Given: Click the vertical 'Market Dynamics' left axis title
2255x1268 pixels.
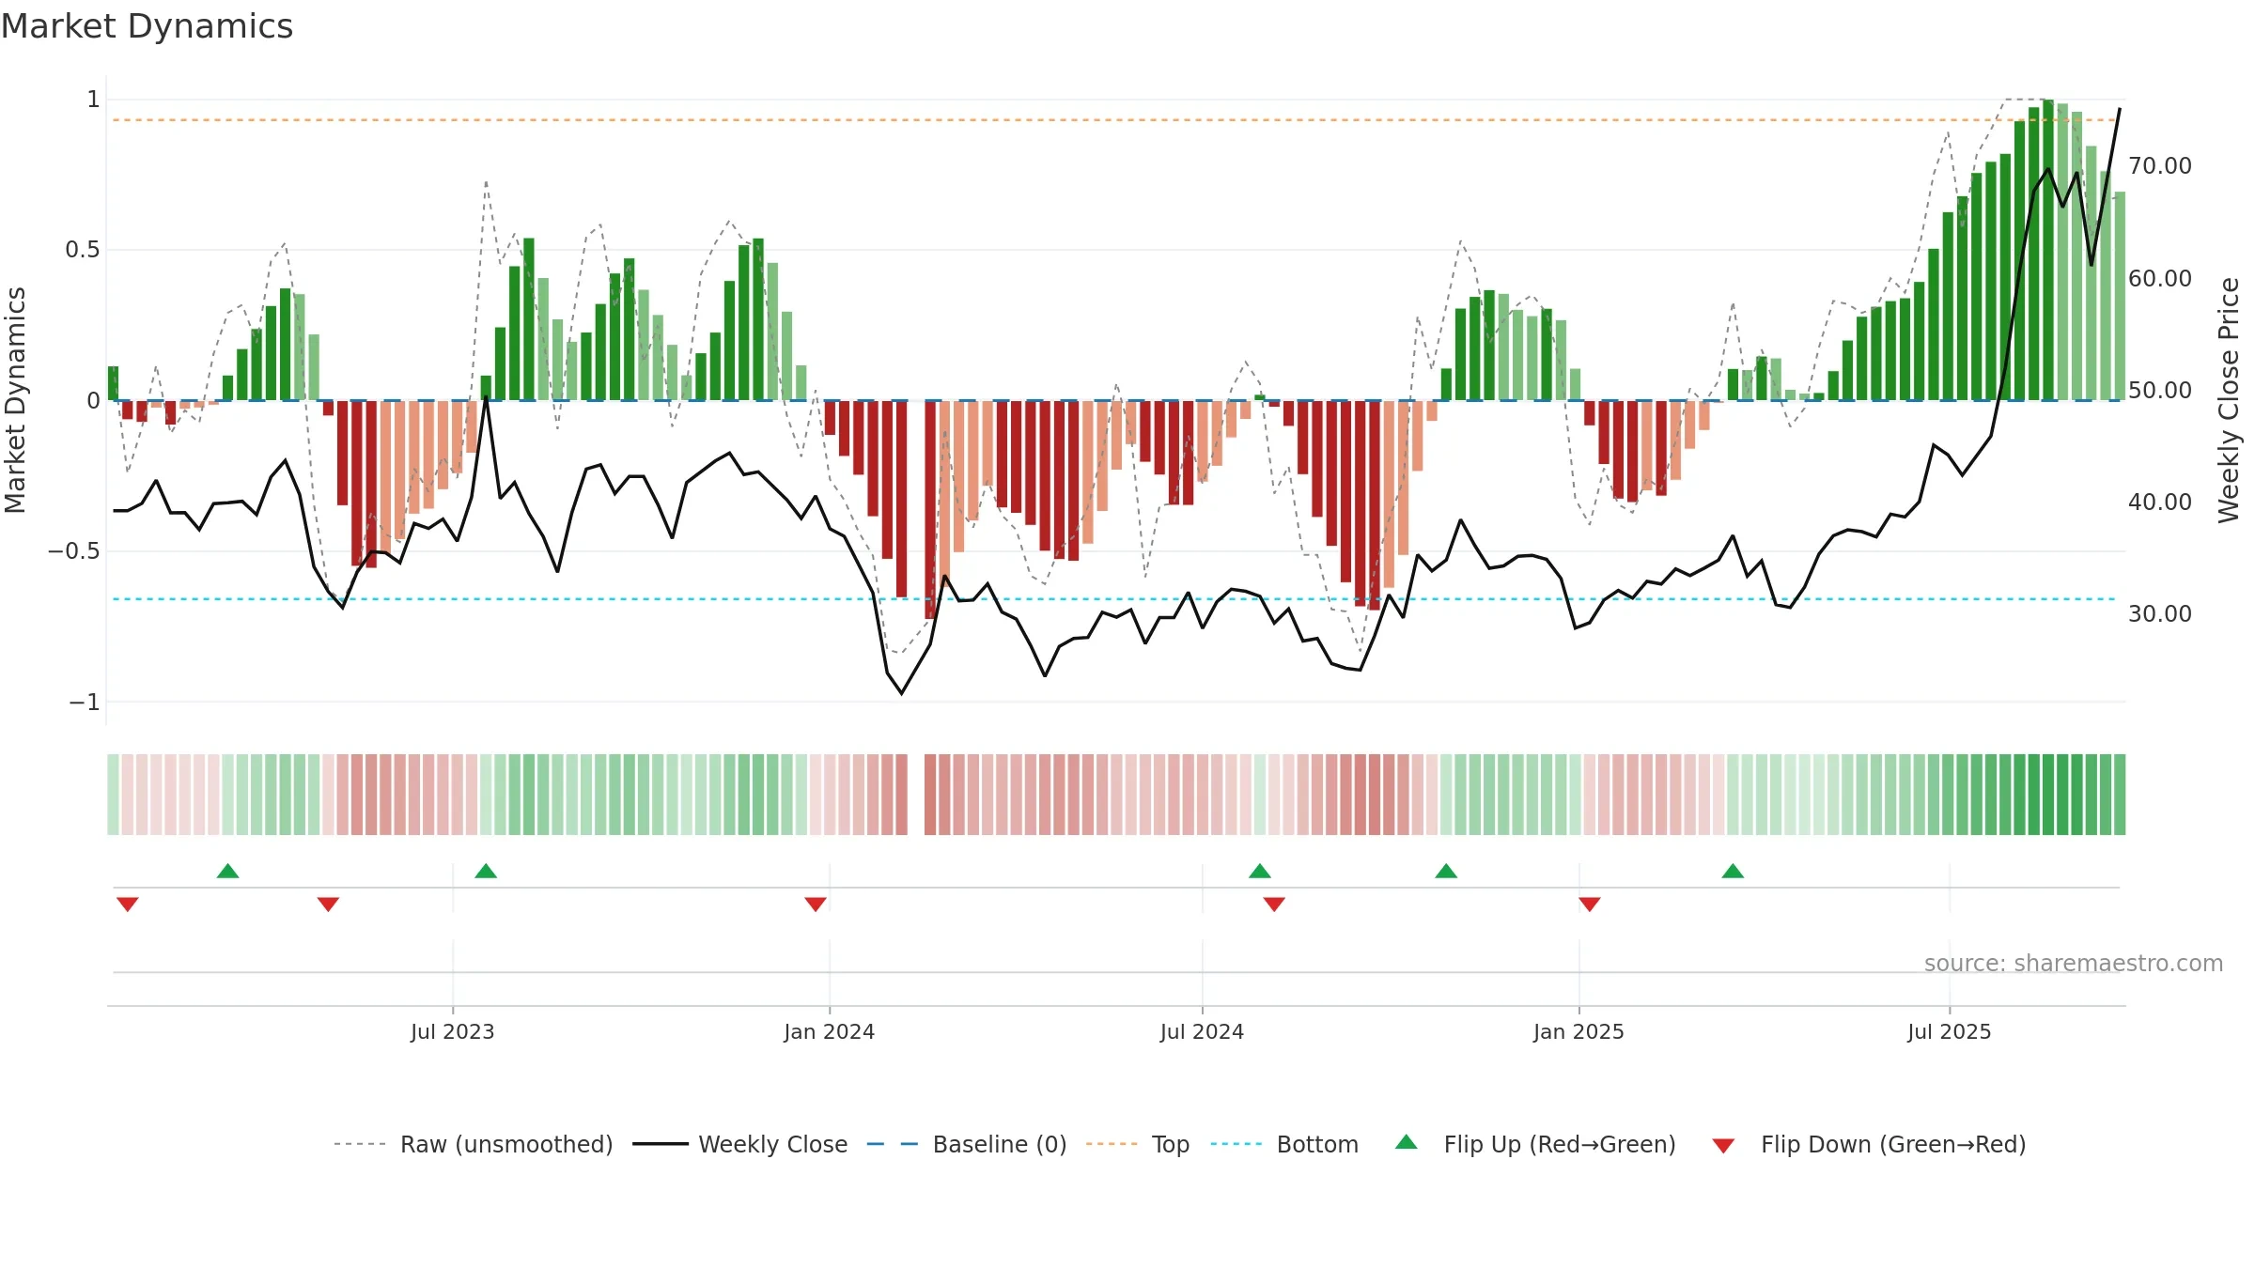Looking at the screenshot, I should tap(15, 400).
